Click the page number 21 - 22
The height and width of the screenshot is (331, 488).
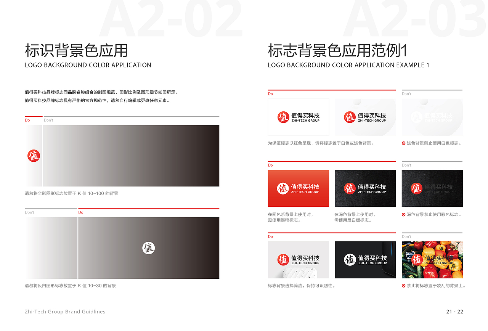coord(455,312)
